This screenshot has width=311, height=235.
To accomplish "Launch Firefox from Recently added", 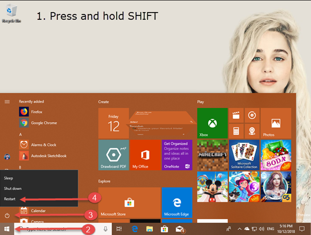I will point(31,112).
